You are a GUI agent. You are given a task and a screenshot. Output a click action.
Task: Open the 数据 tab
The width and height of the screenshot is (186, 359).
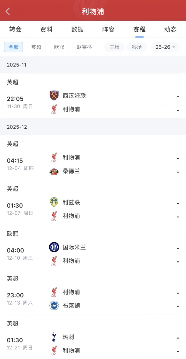coord(77,29)
